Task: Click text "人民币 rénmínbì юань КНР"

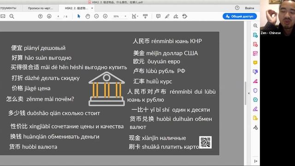Action: (x=167, y=41)
